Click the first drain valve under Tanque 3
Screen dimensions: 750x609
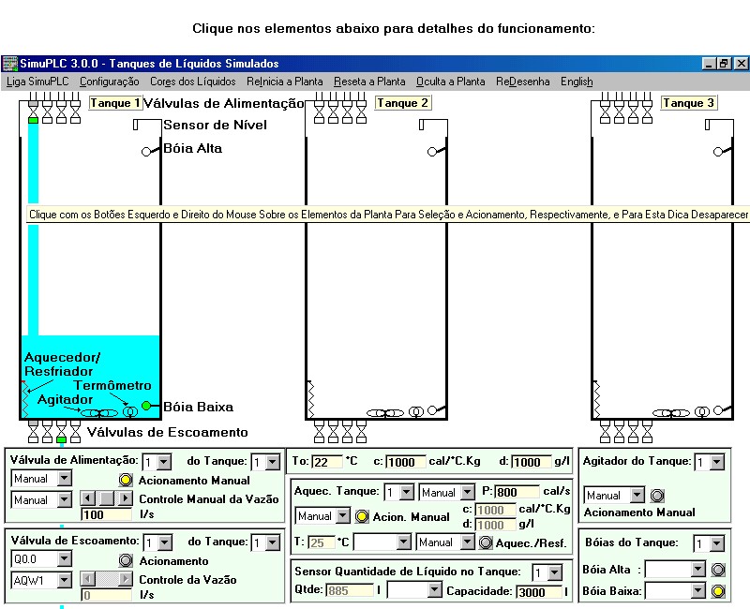tap(605, 432)
